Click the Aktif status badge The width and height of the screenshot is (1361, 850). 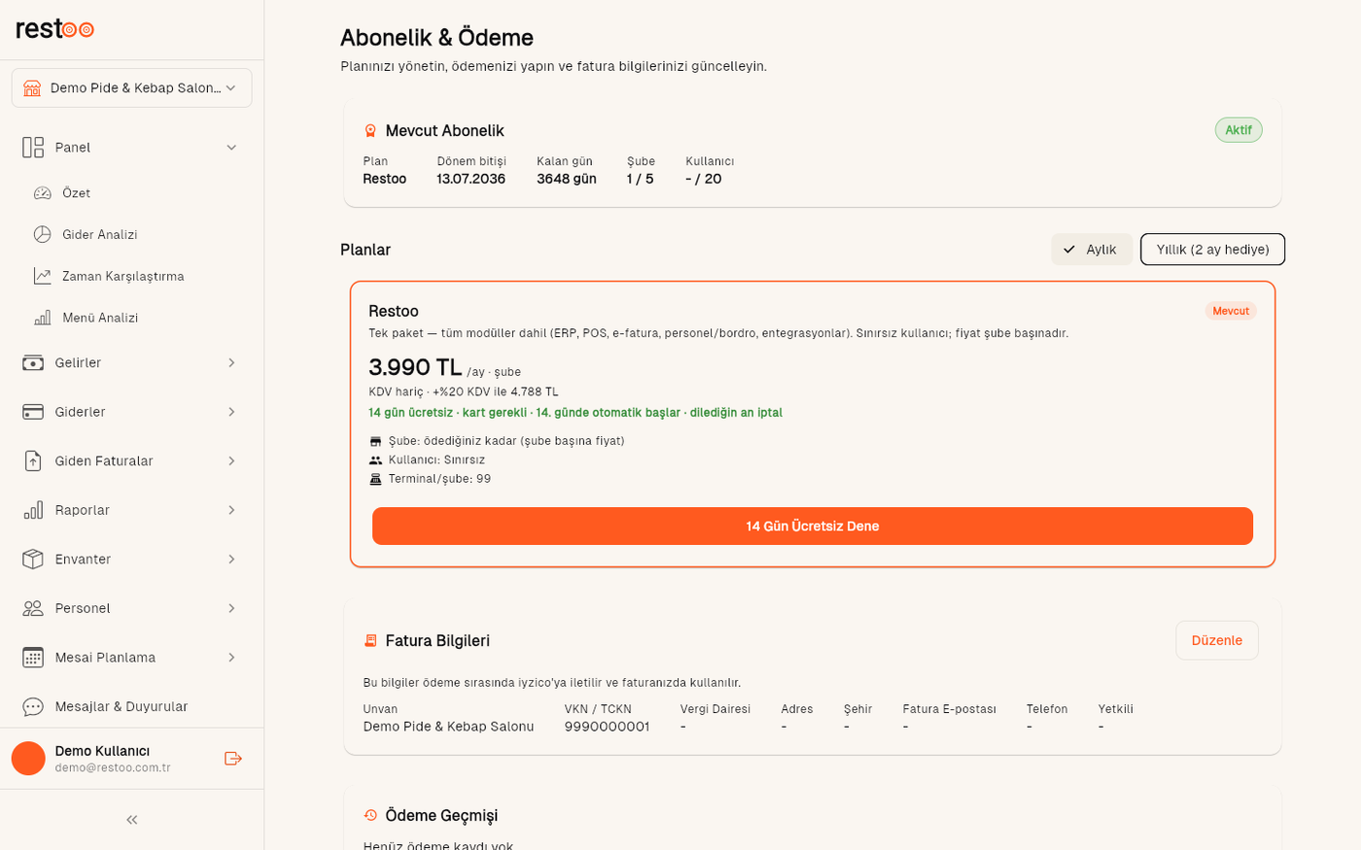pos(1239,130)
